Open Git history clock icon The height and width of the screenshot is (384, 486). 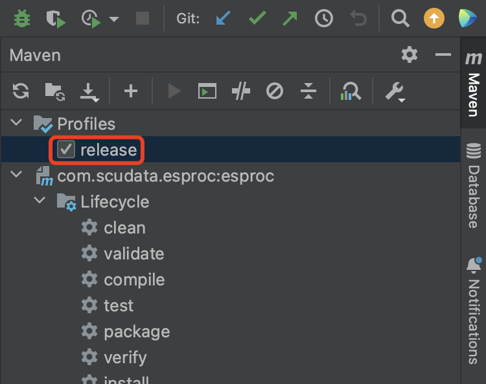[x=324, y=18]
